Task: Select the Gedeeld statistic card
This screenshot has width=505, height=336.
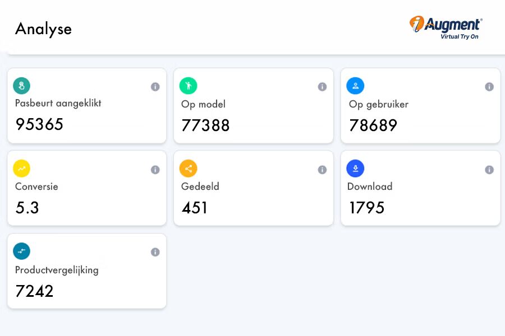Action: point(254,188)
